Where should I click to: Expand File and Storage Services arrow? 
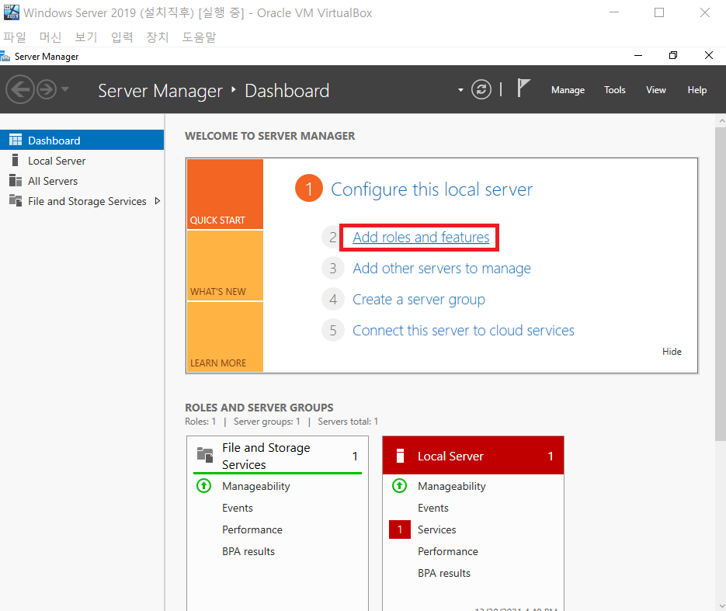coord(158,201)
